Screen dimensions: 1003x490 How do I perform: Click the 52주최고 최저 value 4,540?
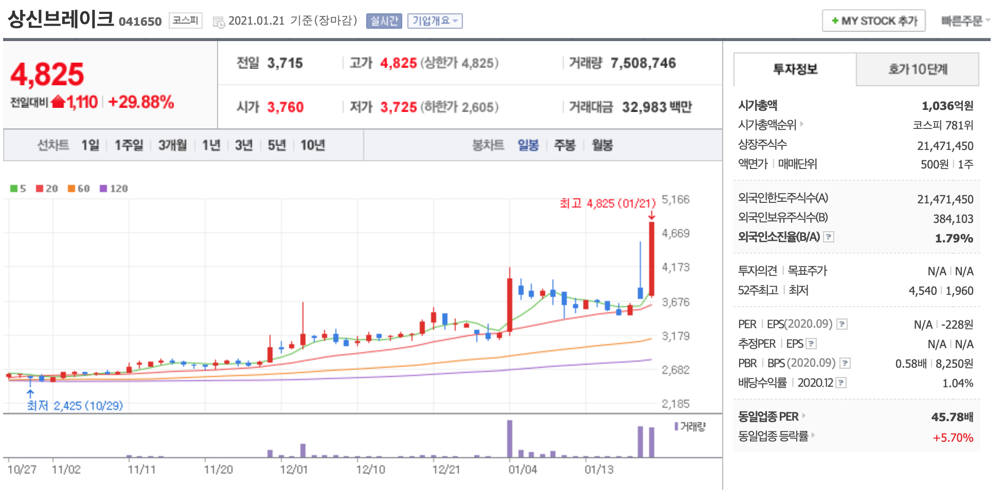coord(923,291)
